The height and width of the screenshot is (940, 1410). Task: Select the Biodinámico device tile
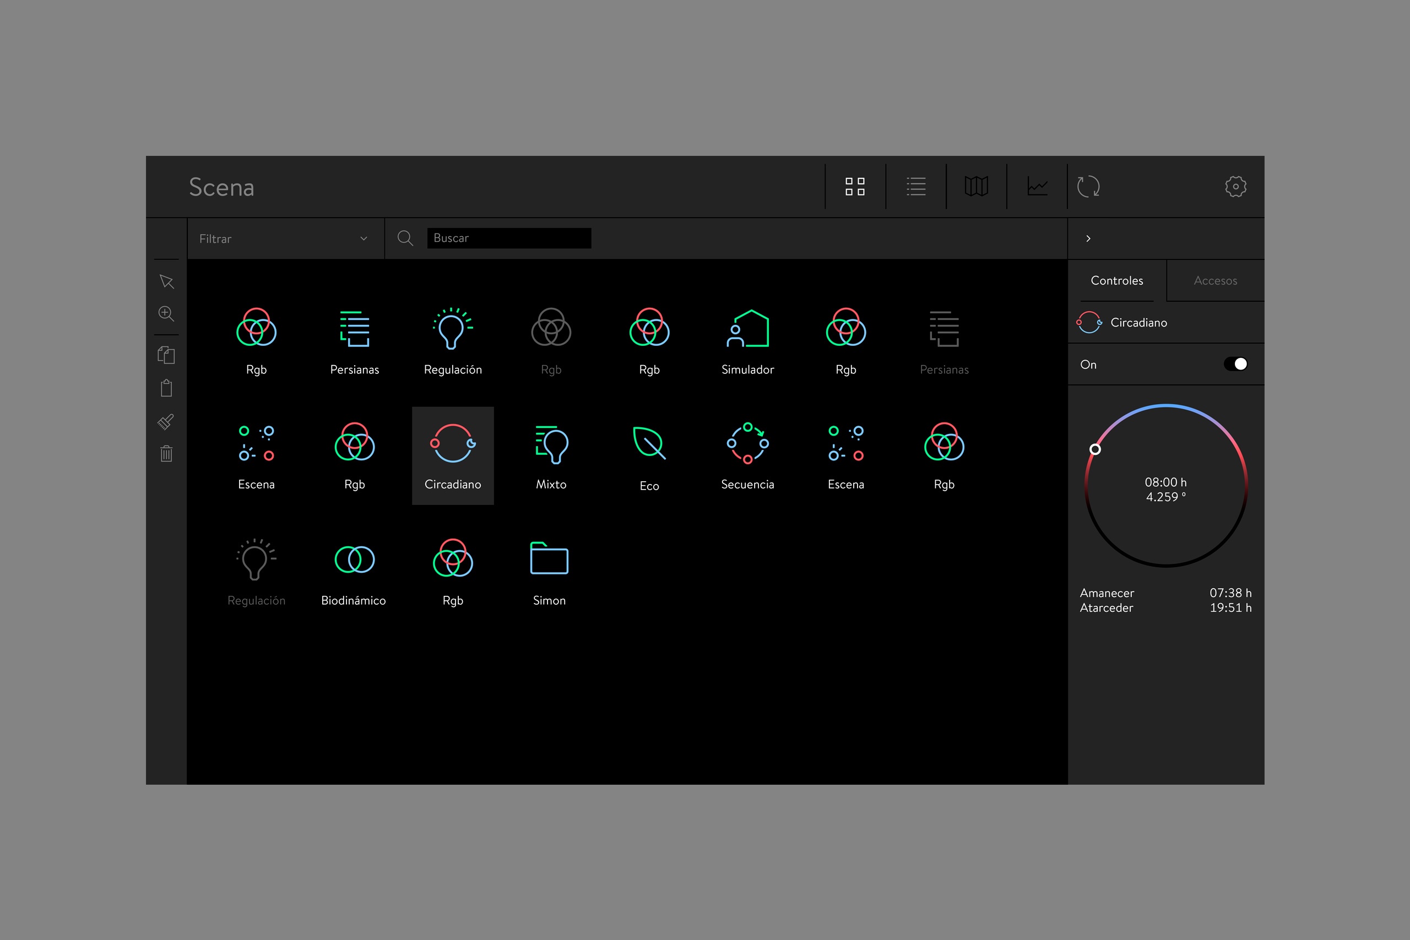pos(354,573)
